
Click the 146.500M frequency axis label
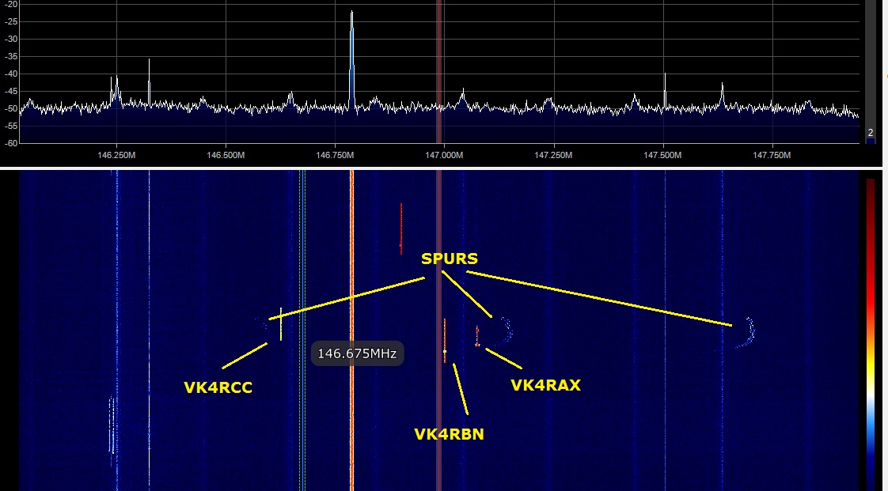[x=226, y=155]
